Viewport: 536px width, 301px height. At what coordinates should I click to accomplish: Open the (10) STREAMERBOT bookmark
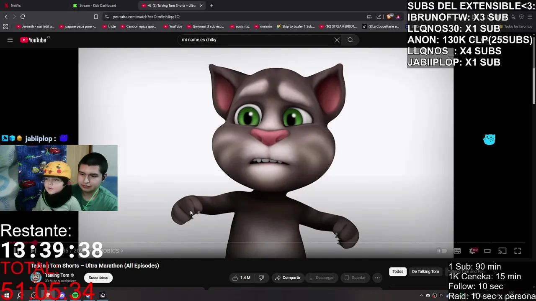tap(338, 26)
